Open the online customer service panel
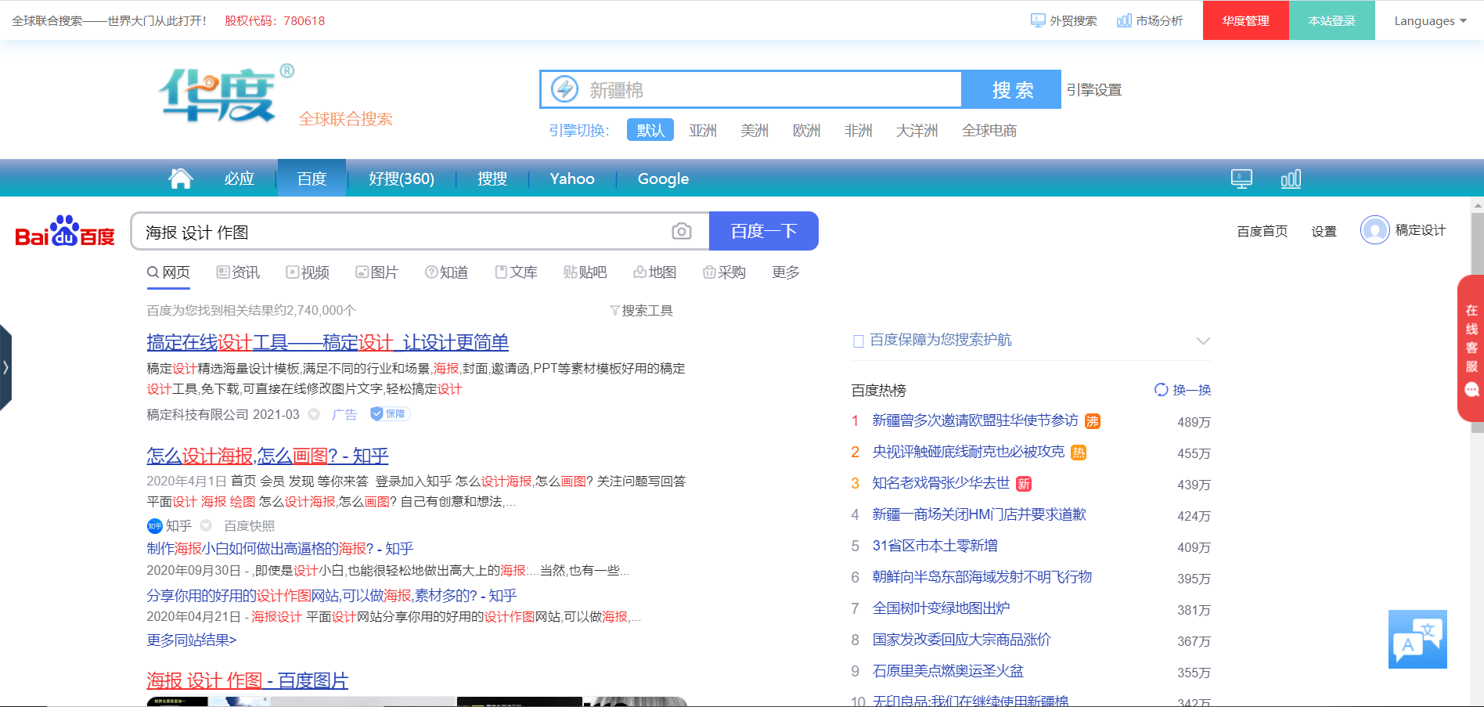 1471,348
